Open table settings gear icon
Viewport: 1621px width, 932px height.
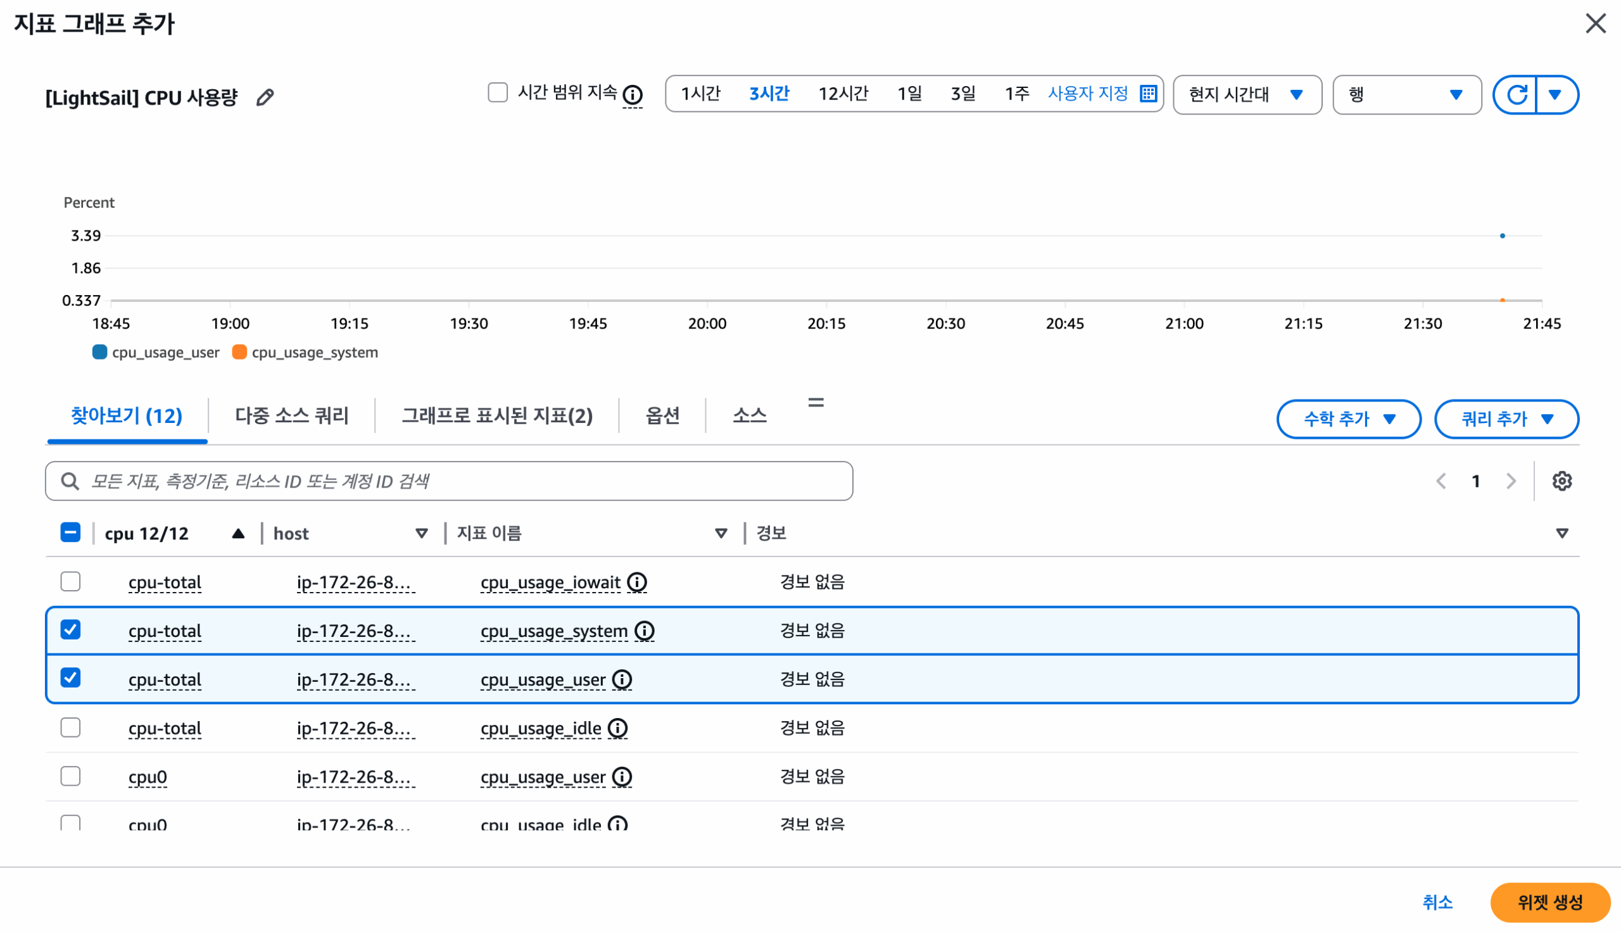pos(1561,481)
